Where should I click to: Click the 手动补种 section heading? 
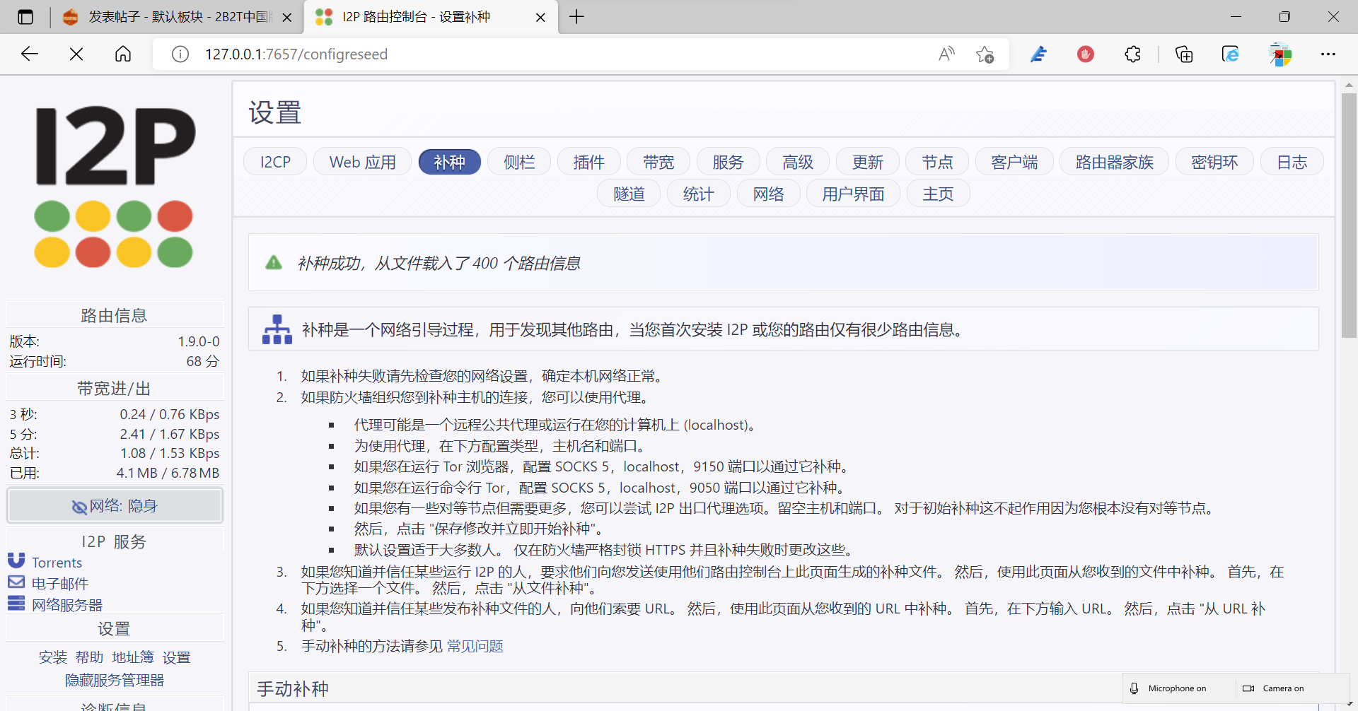pos(293,688)
